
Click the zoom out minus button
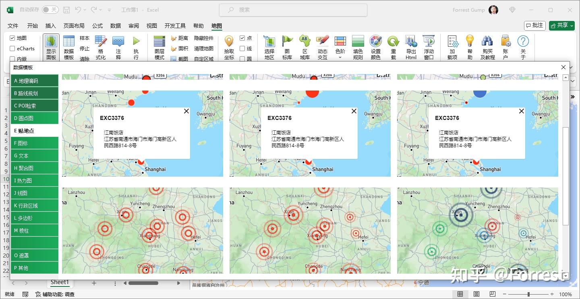pyautogui.click(x=505, y=294)
